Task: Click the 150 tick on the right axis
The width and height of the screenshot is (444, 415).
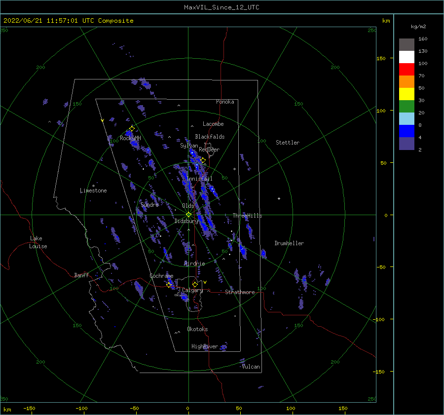Action: (381, 58)
